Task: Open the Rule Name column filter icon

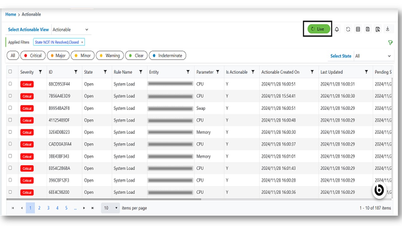Action: (x=141, y=72)
